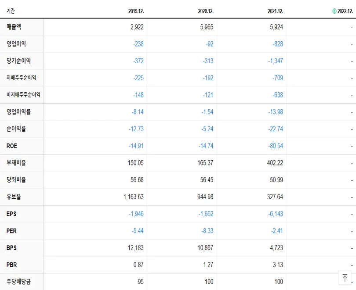Click the 비지배주주순이익 row label
The width and height of the screenshot is (356, 290).
coord(23,95)
